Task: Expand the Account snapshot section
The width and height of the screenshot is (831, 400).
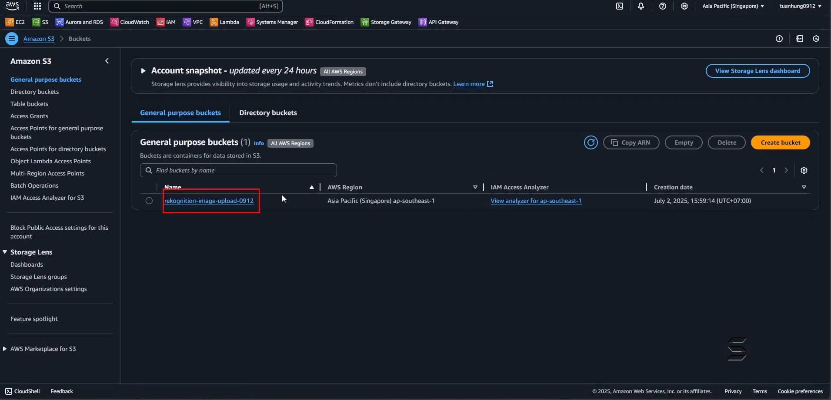Action: coord(143,71)
